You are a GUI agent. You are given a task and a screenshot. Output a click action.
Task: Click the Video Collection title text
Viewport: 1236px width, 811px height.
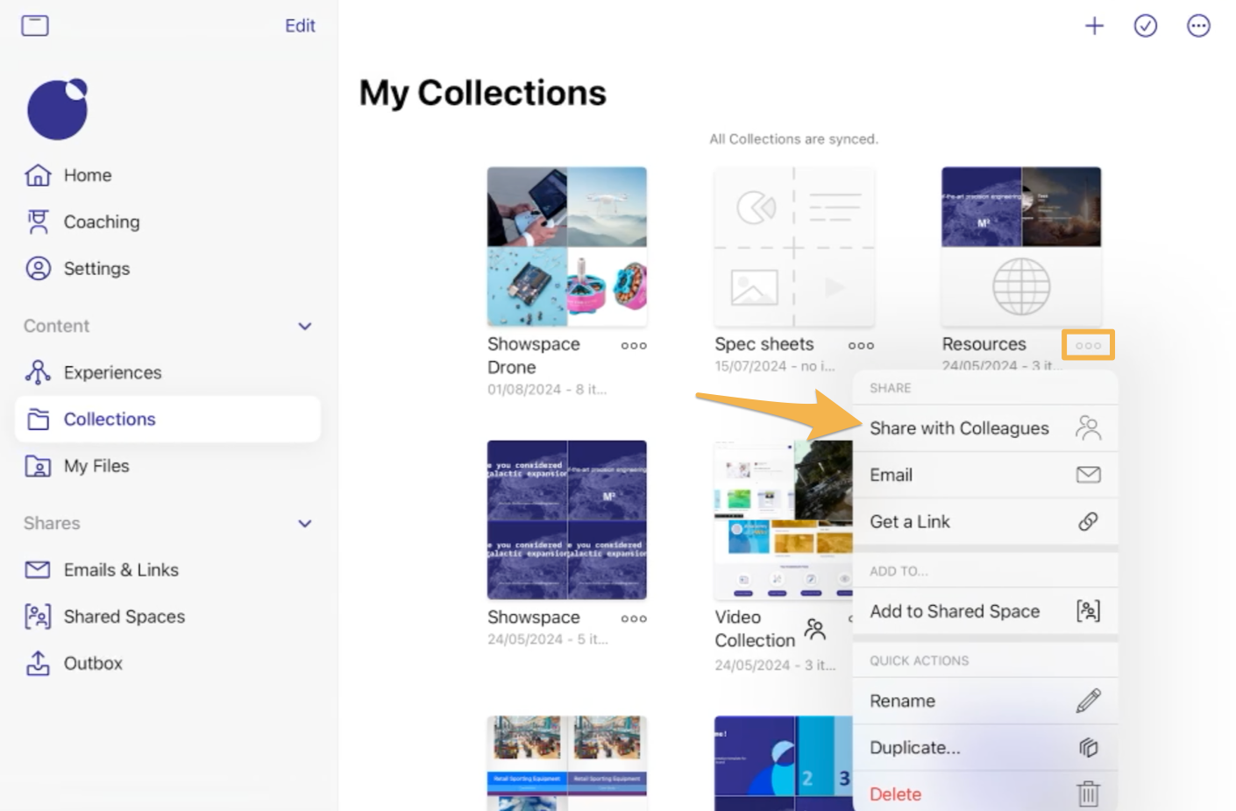755,629
